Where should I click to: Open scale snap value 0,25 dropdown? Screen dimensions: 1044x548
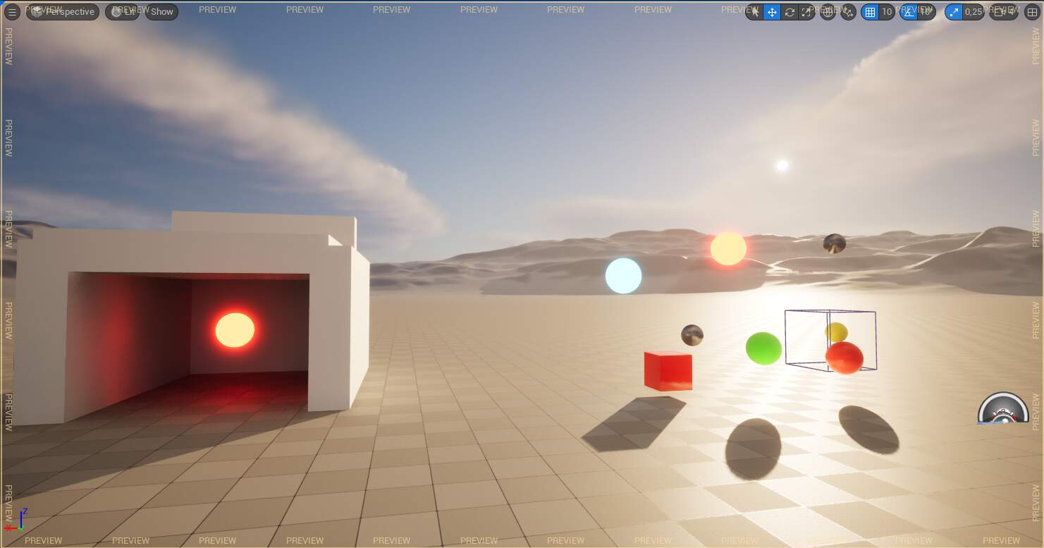click(974, 12)
